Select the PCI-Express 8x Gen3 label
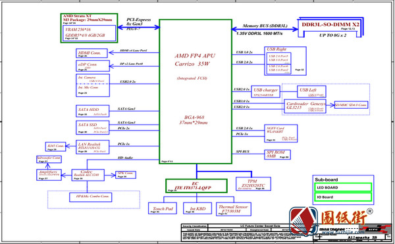The width and height of the screenshot is (395, 244). pos(138,22)
